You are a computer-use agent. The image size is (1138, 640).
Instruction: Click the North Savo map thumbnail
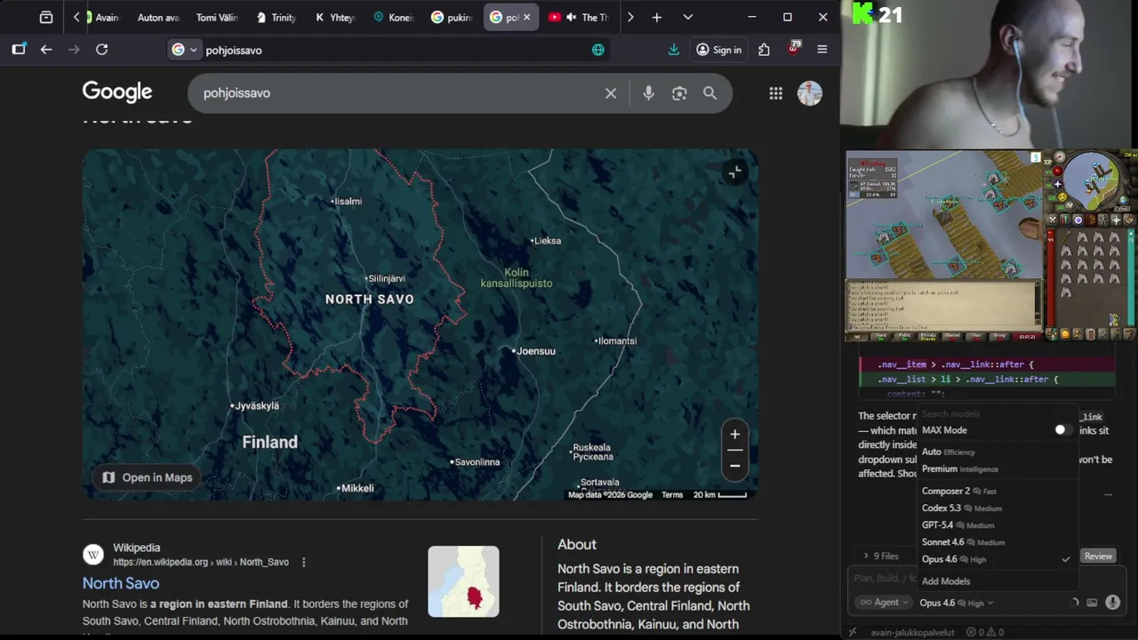(463, 581)
